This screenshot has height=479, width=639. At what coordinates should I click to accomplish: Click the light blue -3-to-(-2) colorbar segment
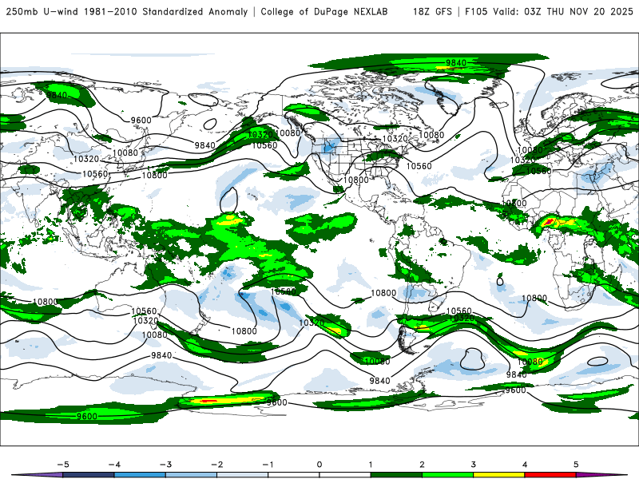pos(191,475)
